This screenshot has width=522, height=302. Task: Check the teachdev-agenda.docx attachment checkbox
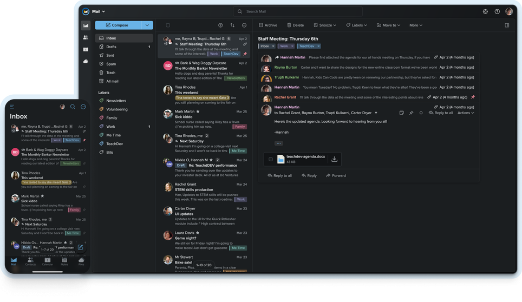pyautogui.click(x=270, y=159)
